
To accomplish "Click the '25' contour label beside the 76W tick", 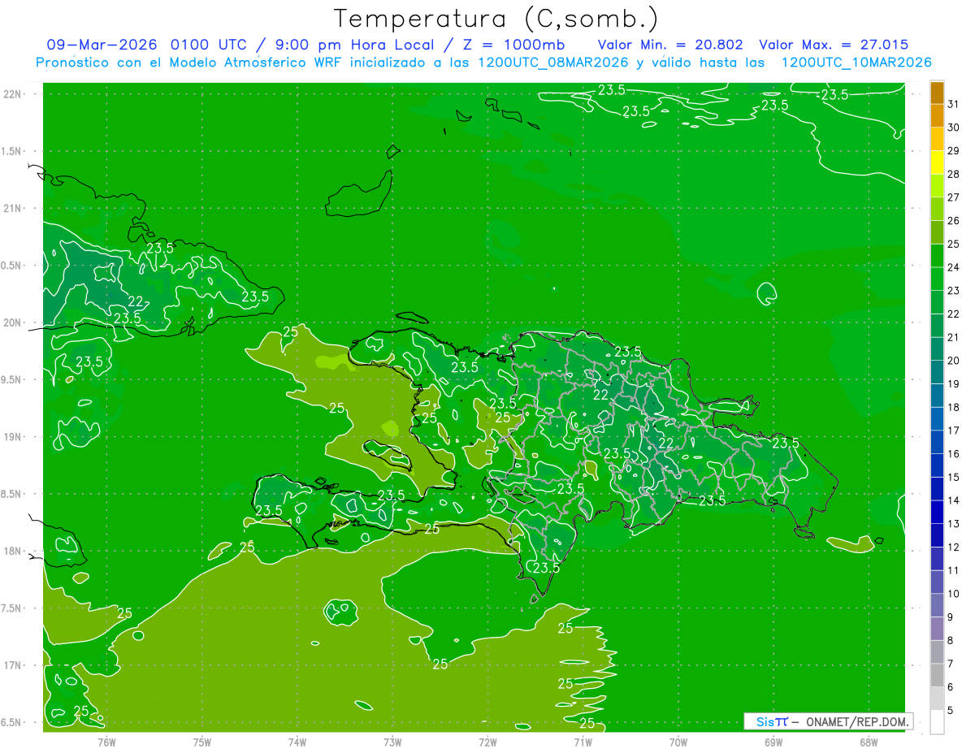I will pyautogui.click(x=81, y=710).
